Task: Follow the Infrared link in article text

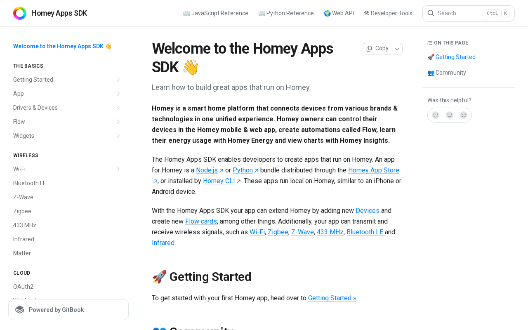Action: tap(163, 243)
